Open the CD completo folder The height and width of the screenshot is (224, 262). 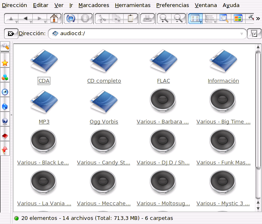coord(104,66)
